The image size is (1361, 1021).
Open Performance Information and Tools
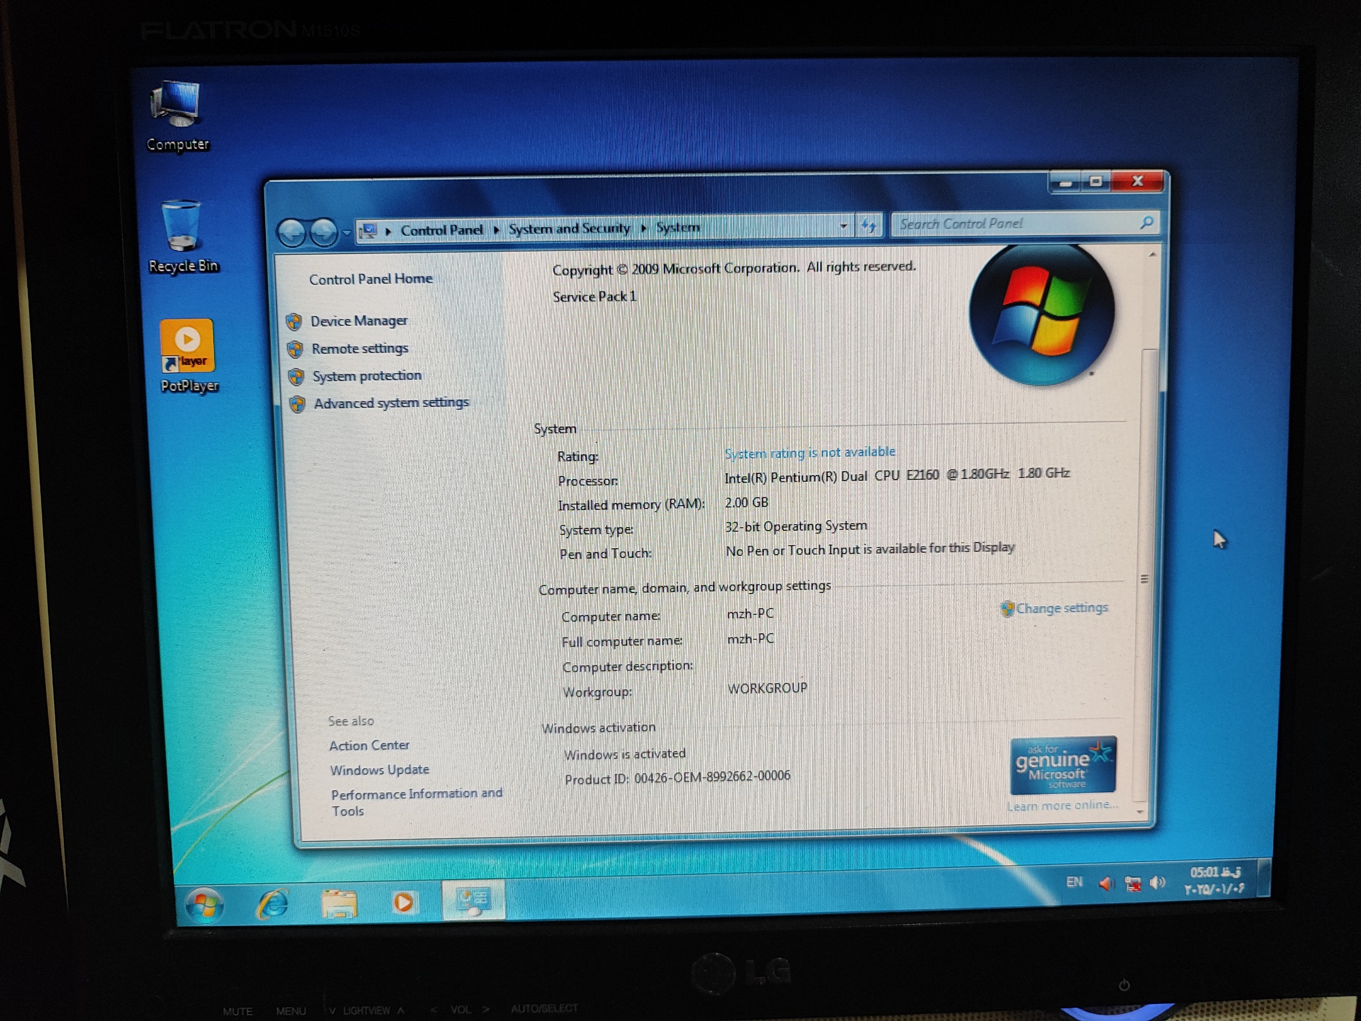click(417, 802)
